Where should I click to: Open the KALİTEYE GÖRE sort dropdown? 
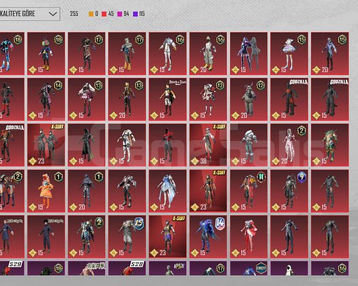[30, 14]
